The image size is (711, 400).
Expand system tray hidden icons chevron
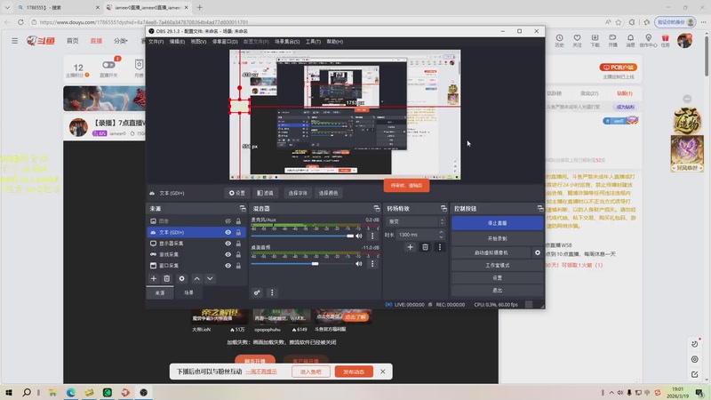(611, 392)
